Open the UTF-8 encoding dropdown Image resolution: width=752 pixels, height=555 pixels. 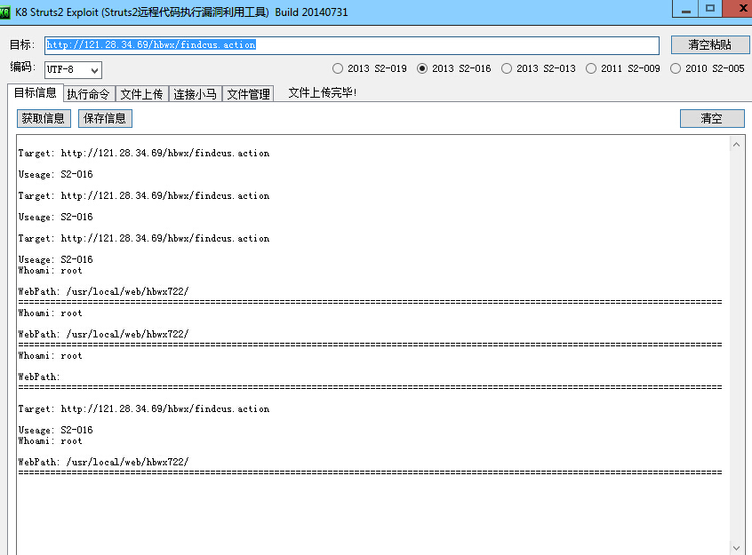[73, 70]
